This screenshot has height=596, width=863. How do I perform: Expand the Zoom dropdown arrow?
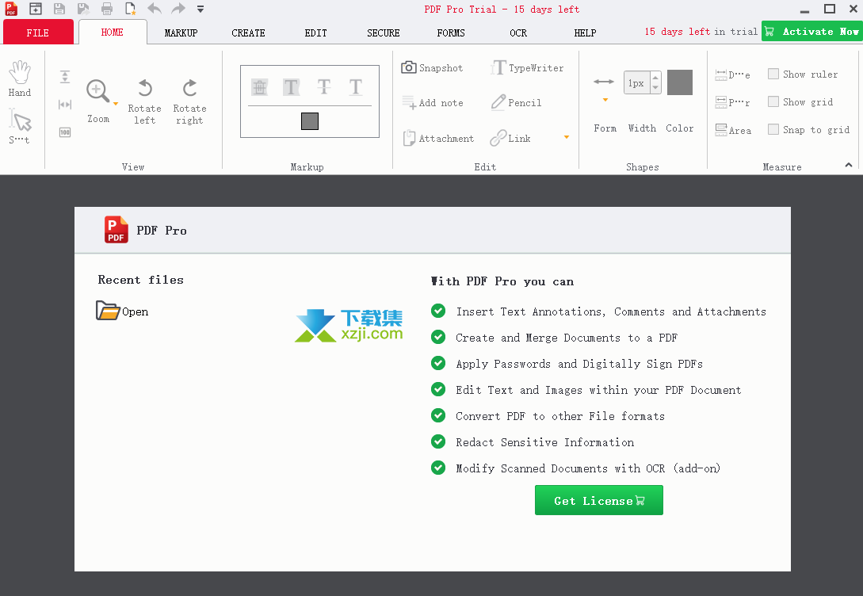pyautogui.click(x=116, y=104)
